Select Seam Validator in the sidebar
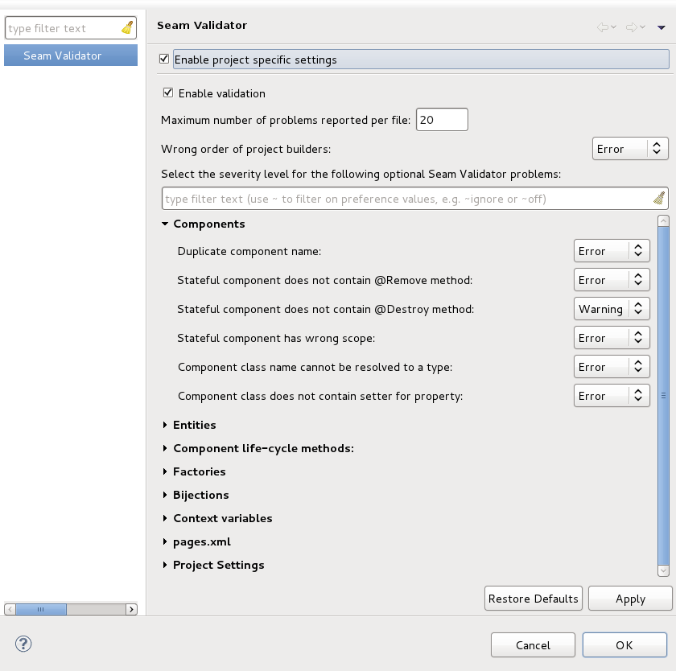Image resolution: width=676 pixels, height=671 pixels. (x=63, y=56)
